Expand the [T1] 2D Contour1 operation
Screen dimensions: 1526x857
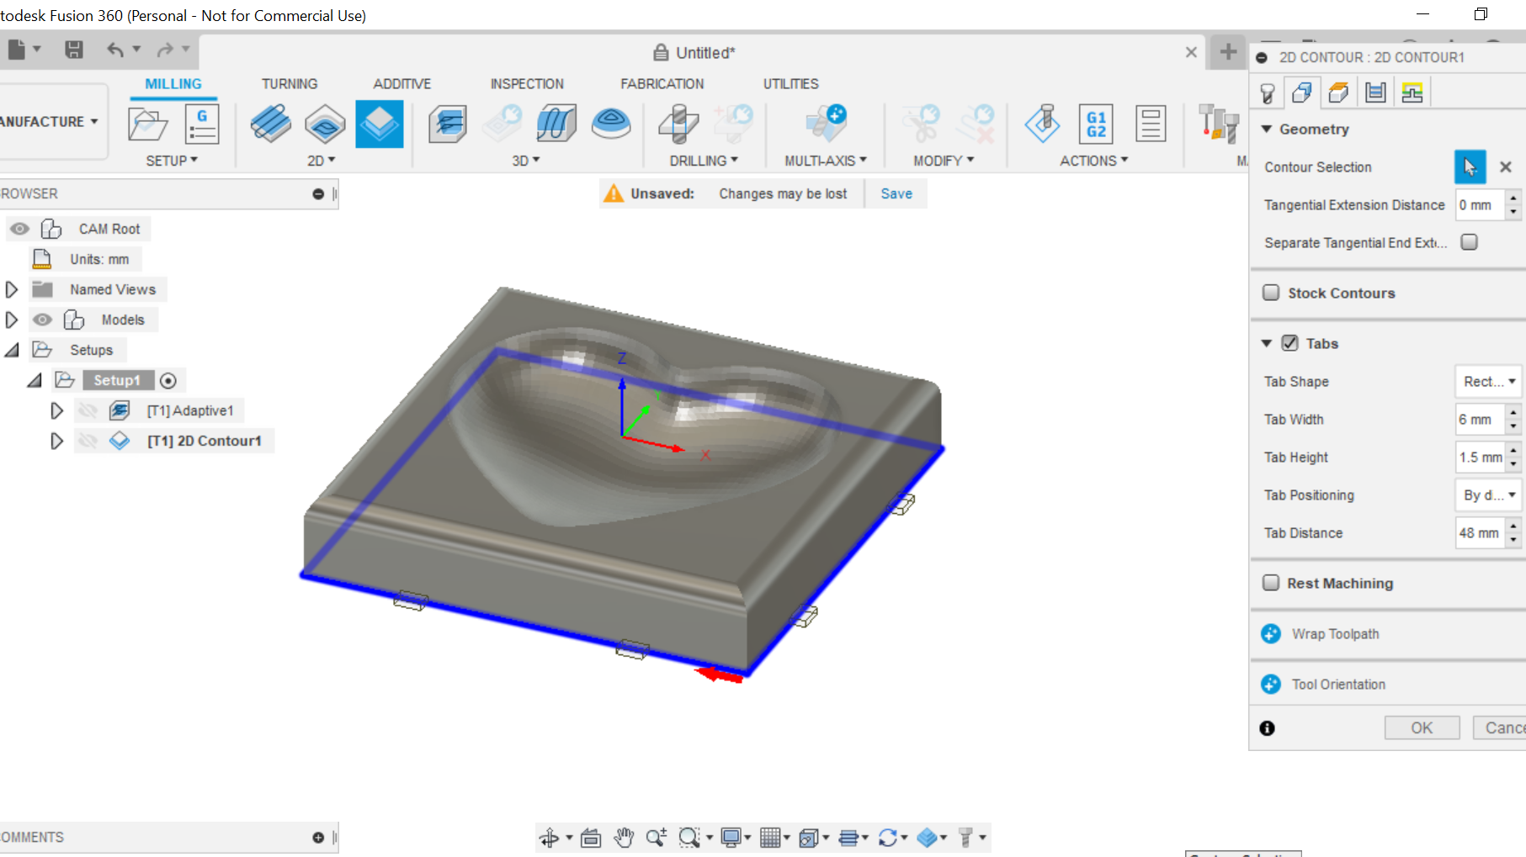point(56,441)
